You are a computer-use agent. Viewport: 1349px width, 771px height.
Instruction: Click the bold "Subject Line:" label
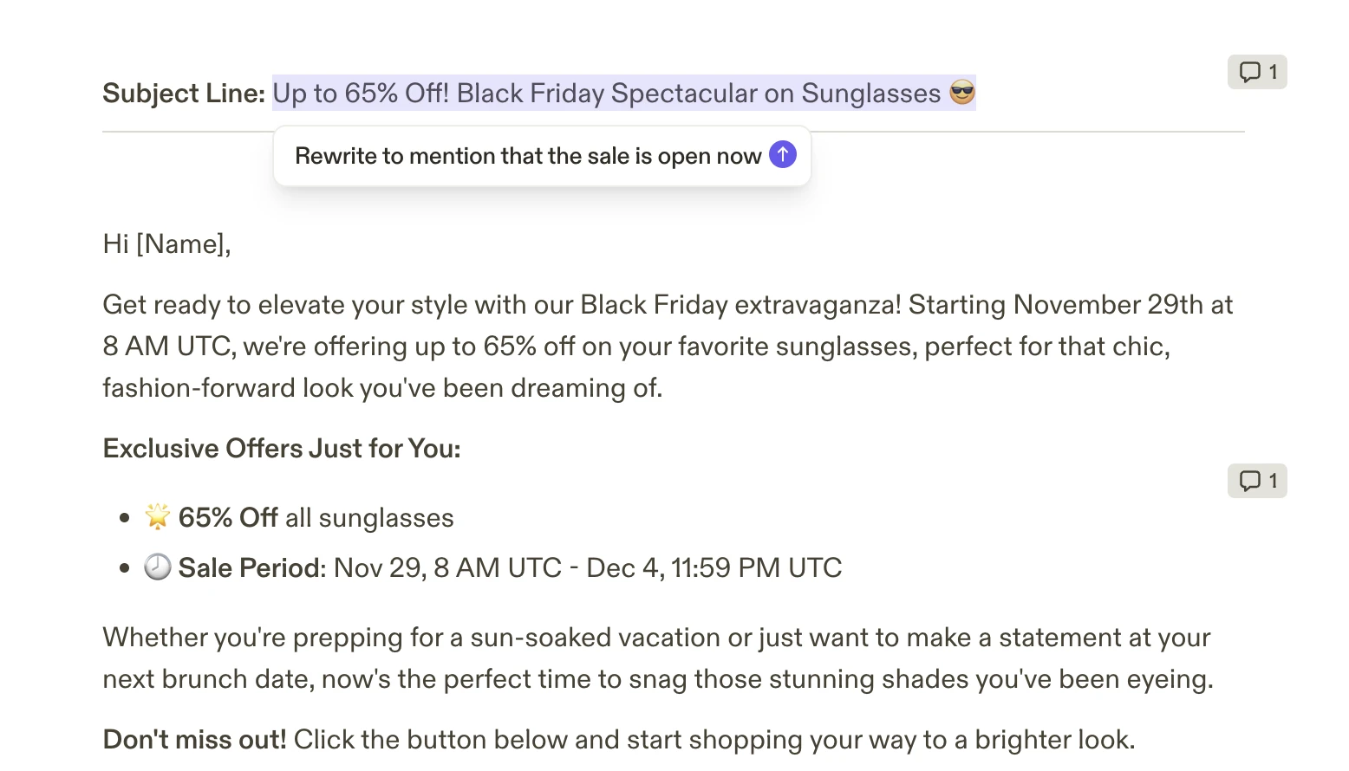click(x=184, y=94)
